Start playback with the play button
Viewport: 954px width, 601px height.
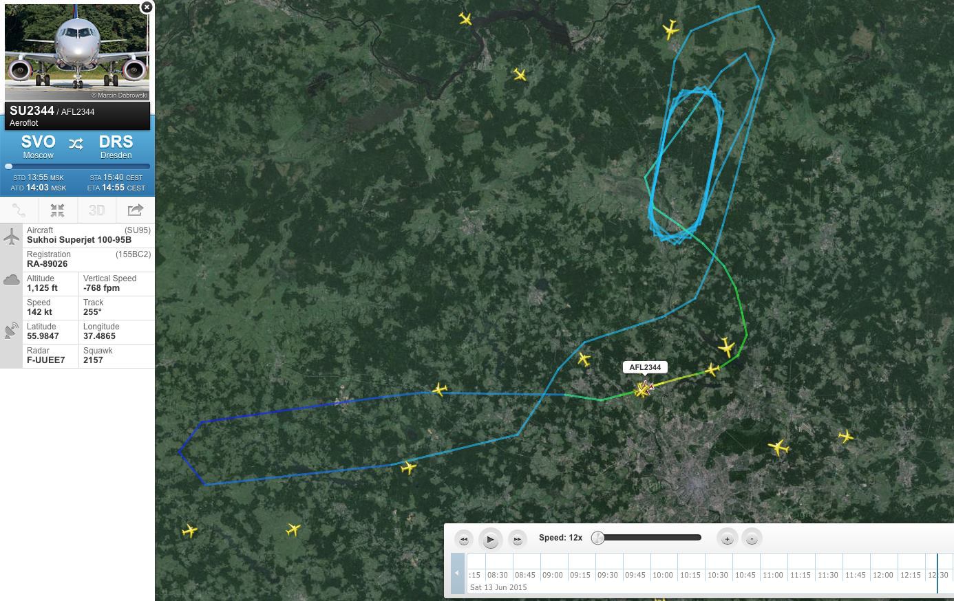pos(490,539)
